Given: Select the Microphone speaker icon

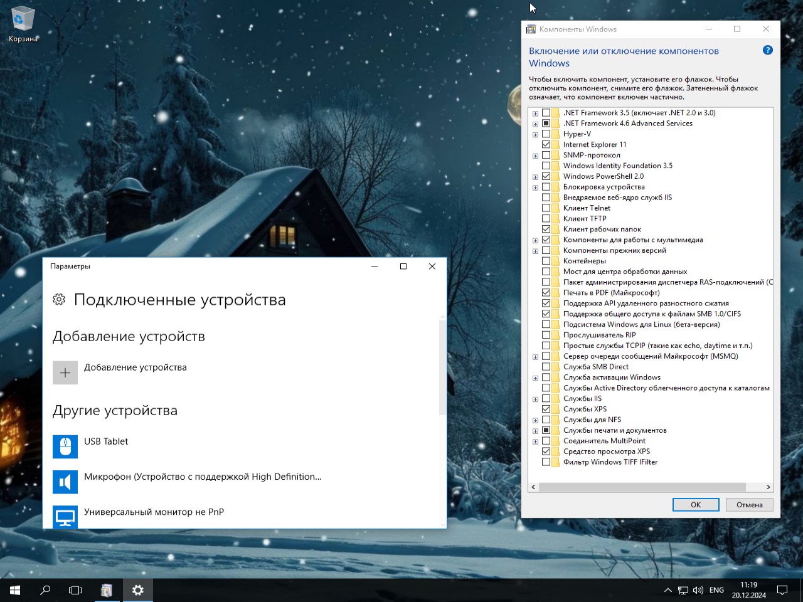Looking at the screenshot, I should click(65, 482).
